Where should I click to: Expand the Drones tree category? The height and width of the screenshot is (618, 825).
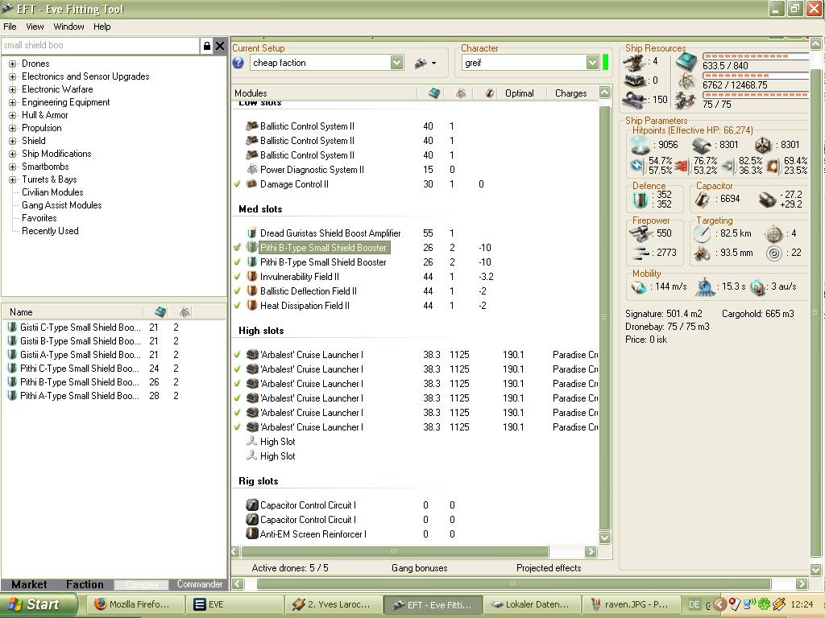[x=13, y=64]
